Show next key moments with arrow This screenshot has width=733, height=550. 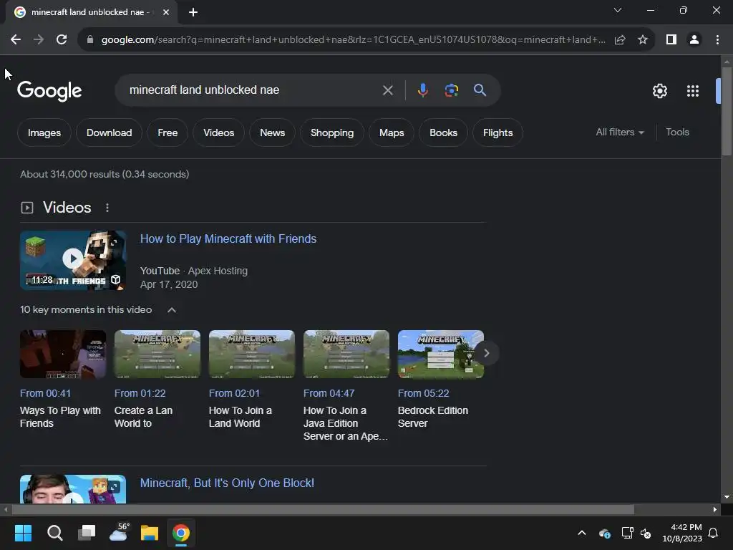[x=487, y=353]
